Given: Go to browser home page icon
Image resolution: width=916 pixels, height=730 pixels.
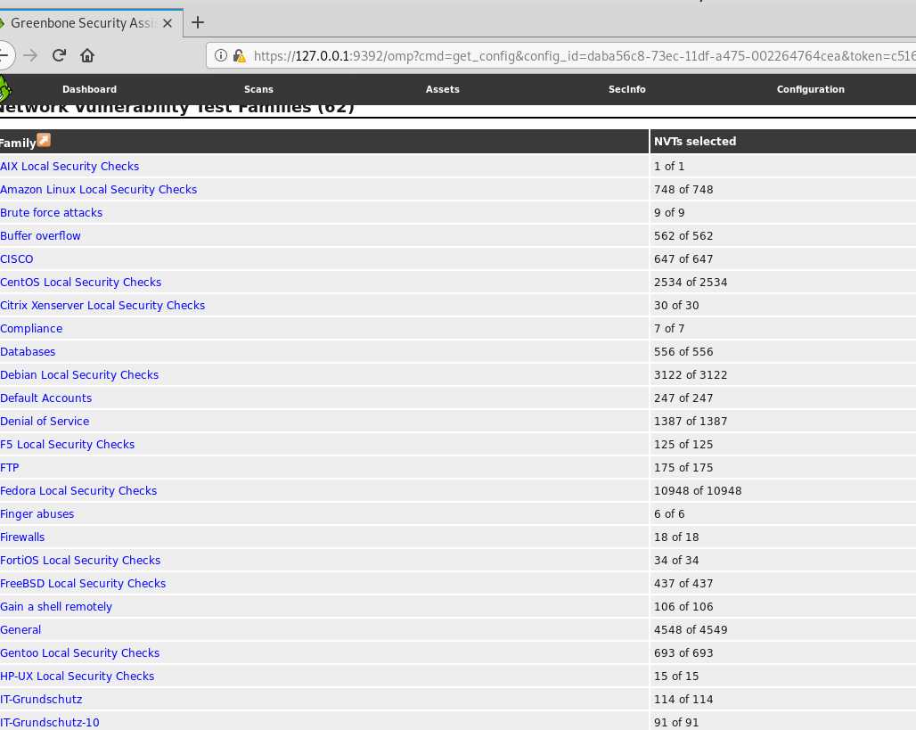Looking at the screenshot, I should tap(87, 55).
